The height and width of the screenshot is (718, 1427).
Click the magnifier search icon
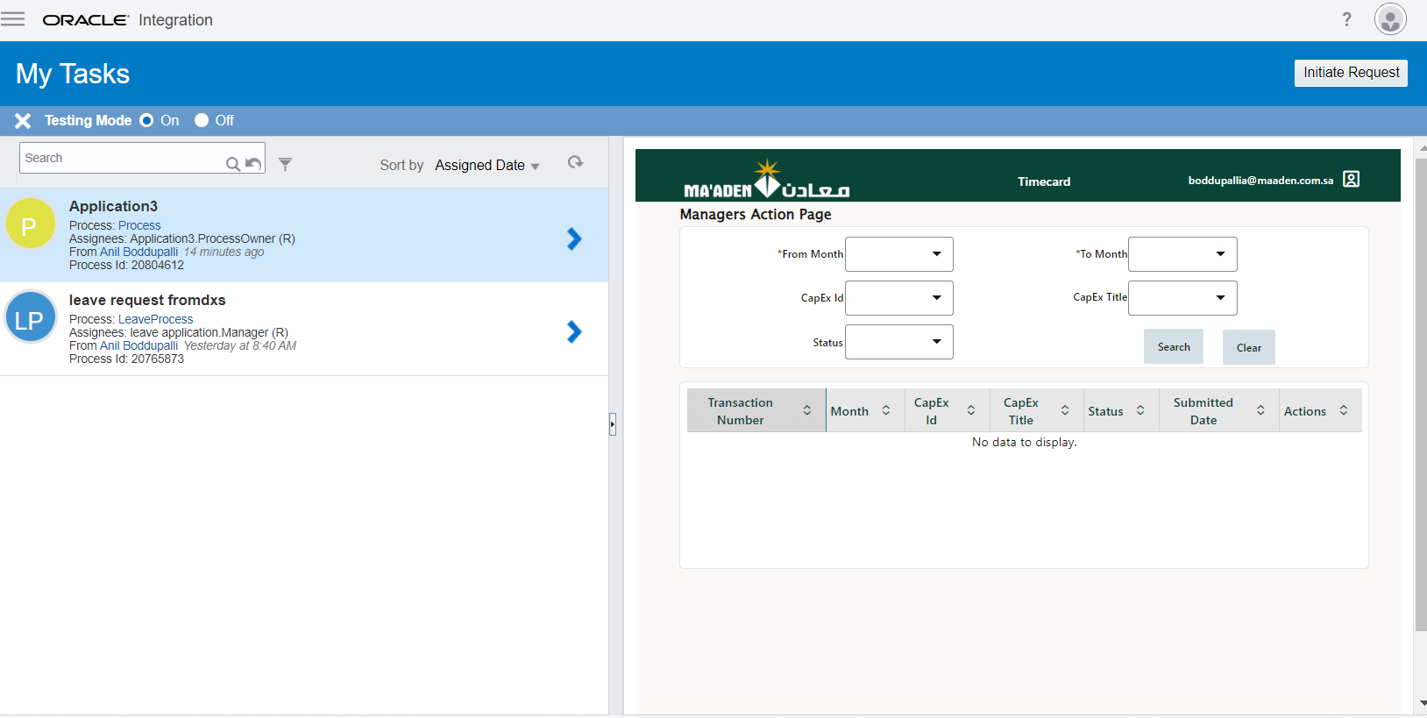[233, 164]
